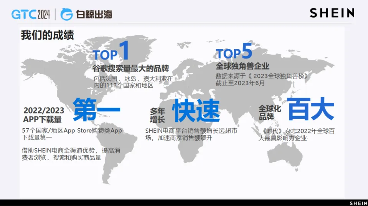368x206 pixels.
Task: Click the 2023全球独角兽榜 data source text
Action: pos(262,80)
